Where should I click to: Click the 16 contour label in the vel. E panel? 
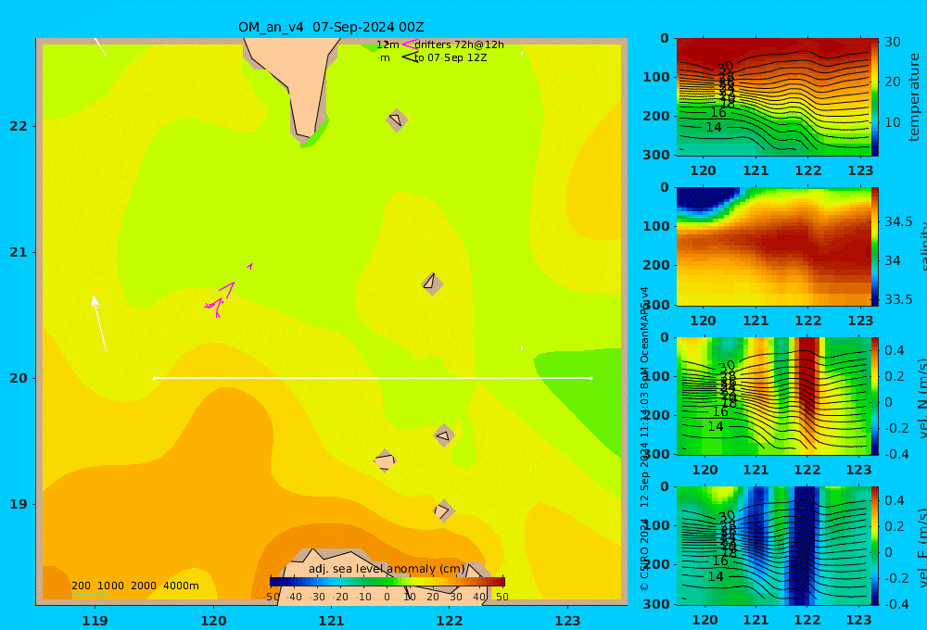coord(719,561)
